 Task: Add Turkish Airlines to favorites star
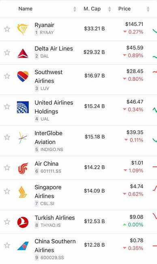[x=7, y=222]
